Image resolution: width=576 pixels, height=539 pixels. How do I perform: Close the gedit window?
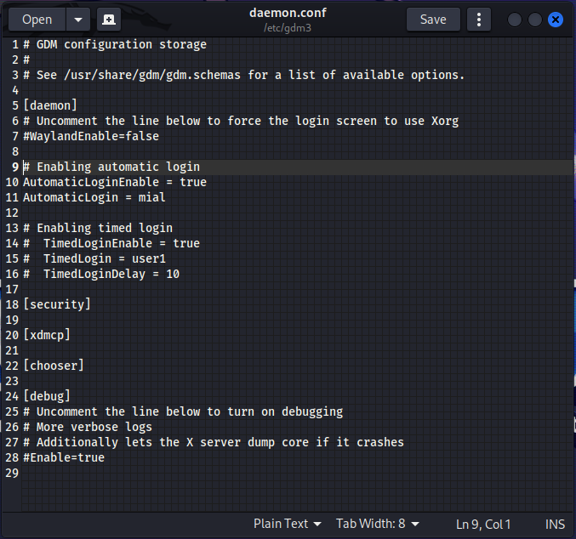click(x=556, y=20)
